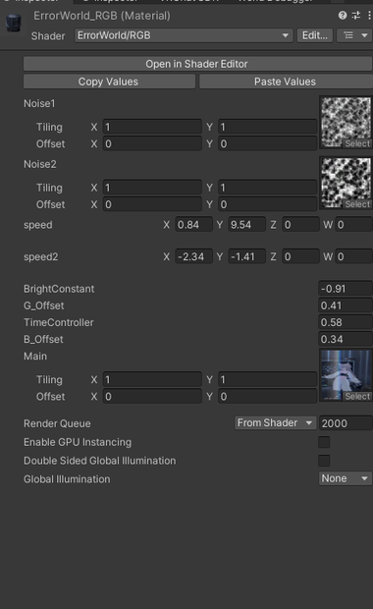The height and width of the screenshot is (609, 373).
Task: Open the ErrorWorld/RGB shader dropdown
Action: point(184,35)
